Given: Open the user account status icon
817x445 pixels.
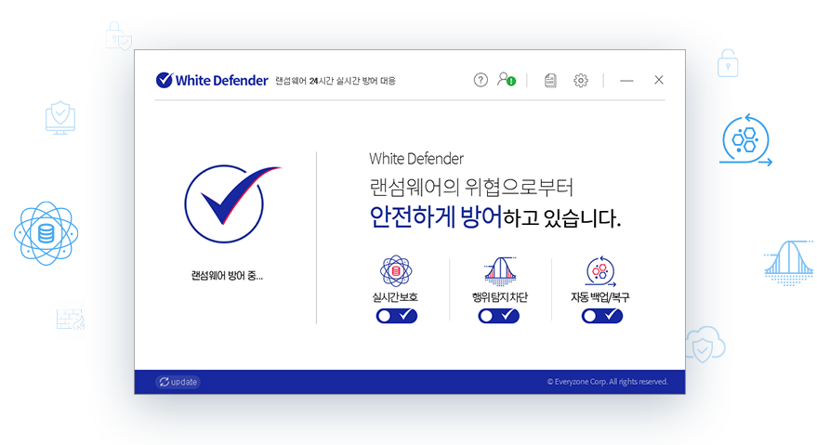Looking at the screenshot, I should pyautogui.click(x=506, y=79).
